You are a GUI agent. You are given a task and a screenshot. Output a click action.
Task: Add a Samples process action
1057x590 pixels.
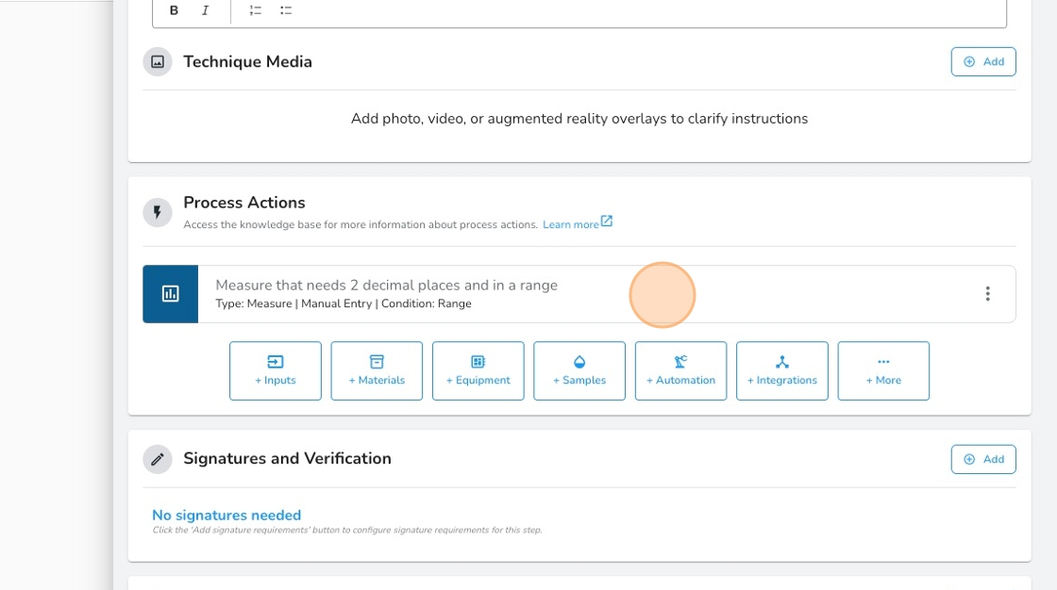tap(579, 370)
